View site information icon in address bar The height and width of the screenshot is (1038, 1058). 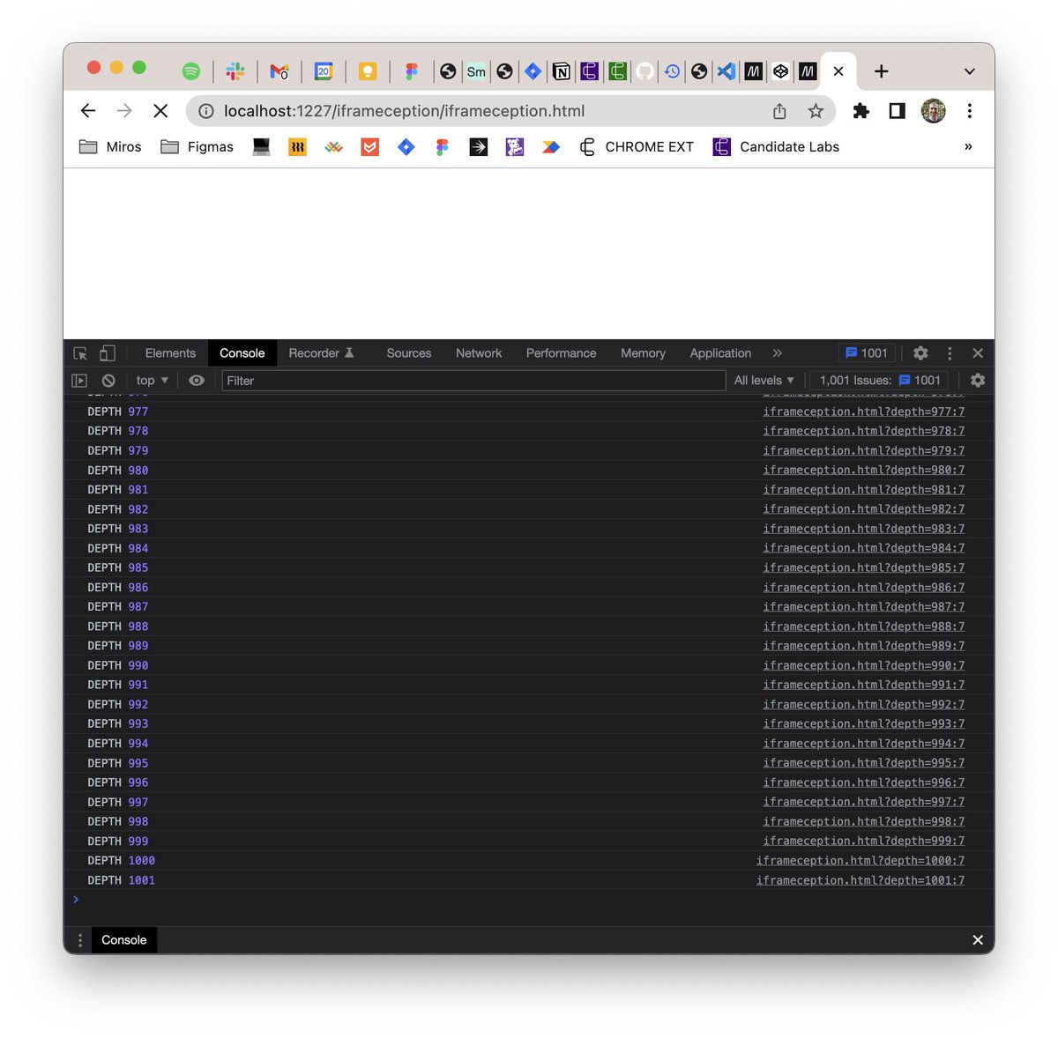[205, 111]
